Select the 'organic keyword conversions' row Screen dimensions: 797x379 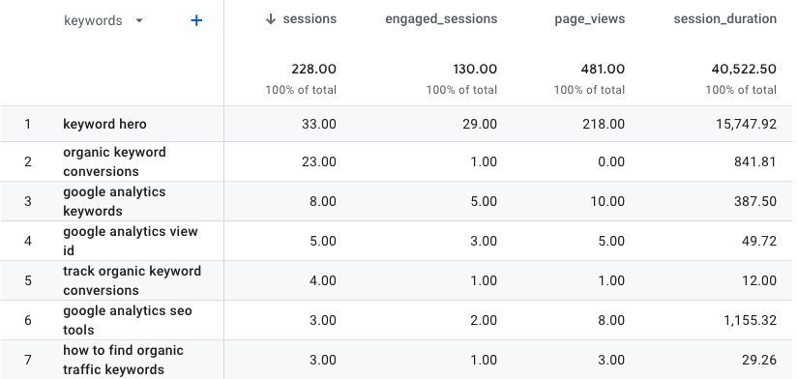click(x=397, y=161)
